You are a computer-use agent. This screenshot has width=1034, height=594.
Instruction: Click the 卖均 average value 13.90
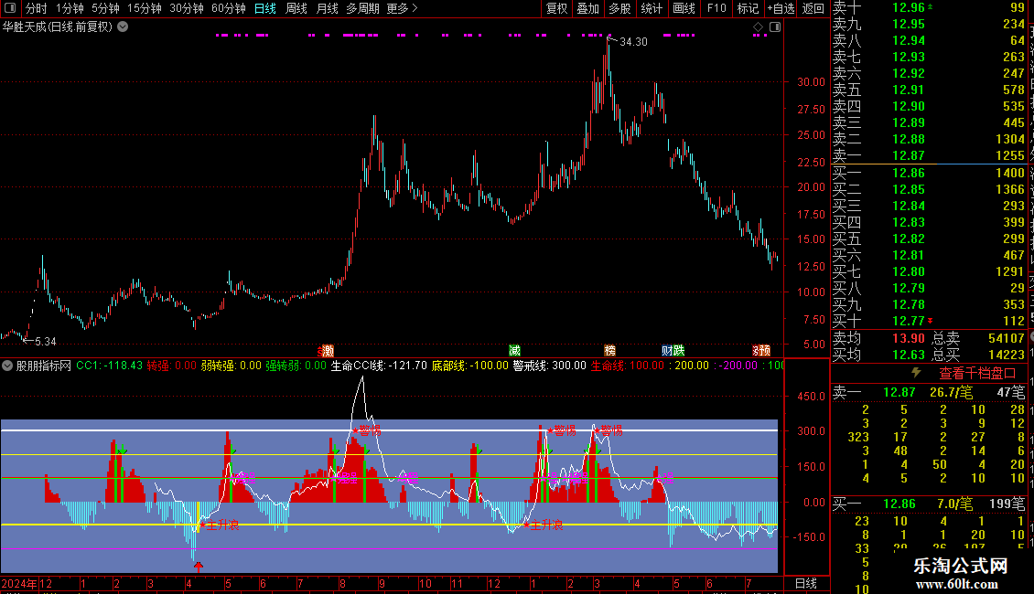909,338
